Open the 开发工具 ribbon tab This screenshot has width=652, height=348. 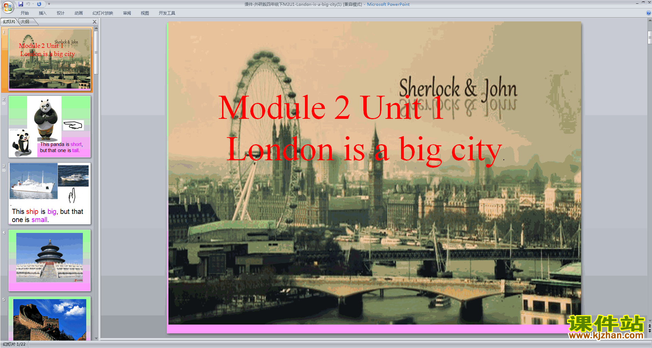point(167,13)
